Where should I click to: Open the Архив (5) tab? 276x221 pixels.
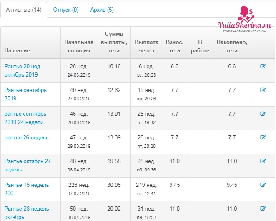(x=102, y=10)
